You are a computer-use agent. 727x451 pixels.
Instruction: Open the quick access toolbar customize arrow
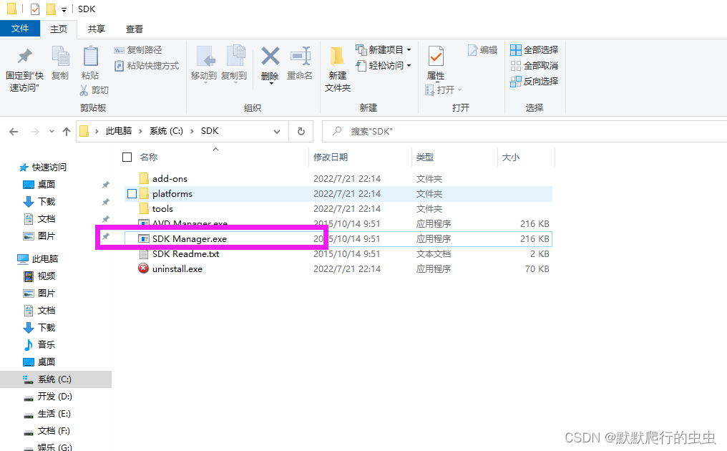[x=64, y=9]
